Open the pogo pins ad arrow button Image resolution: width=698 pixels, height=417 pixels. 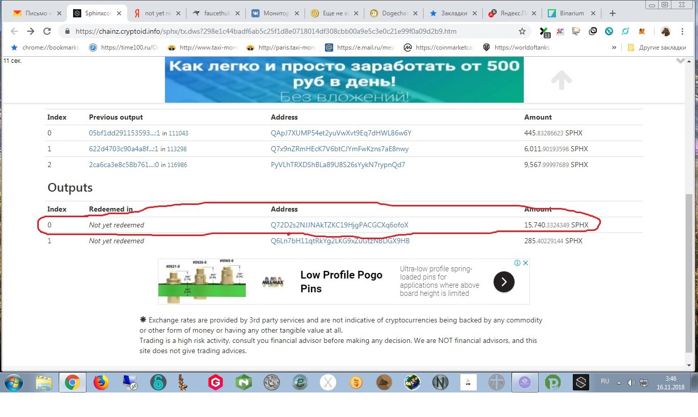(x=503, y=282)
